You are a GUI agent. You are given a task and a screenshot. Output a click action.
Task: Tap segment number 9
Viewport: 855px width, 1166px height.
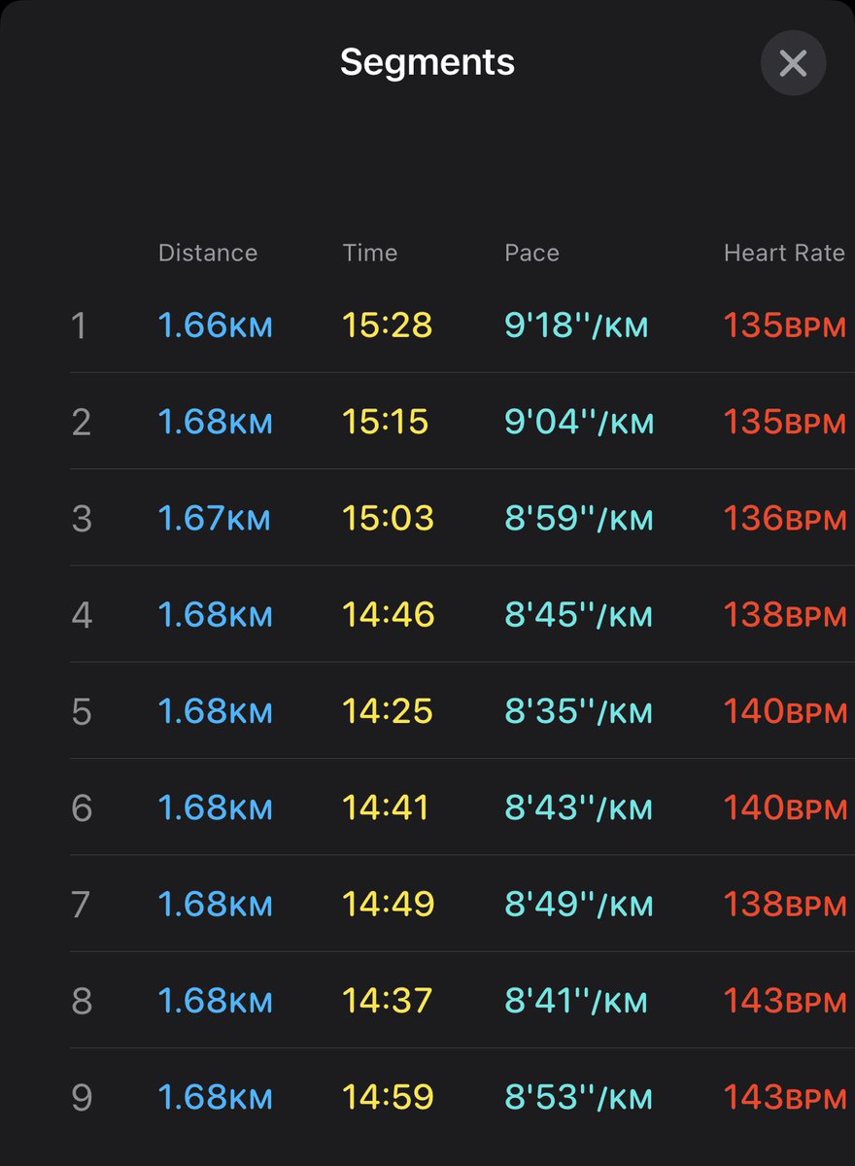click(82, 1097)
